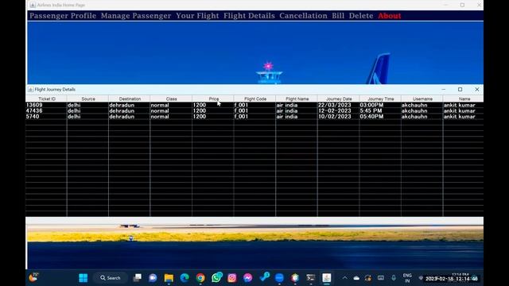Open the red About menu
Screen dimensions: 509x286
pyautogui.click(x=389, y=16)
